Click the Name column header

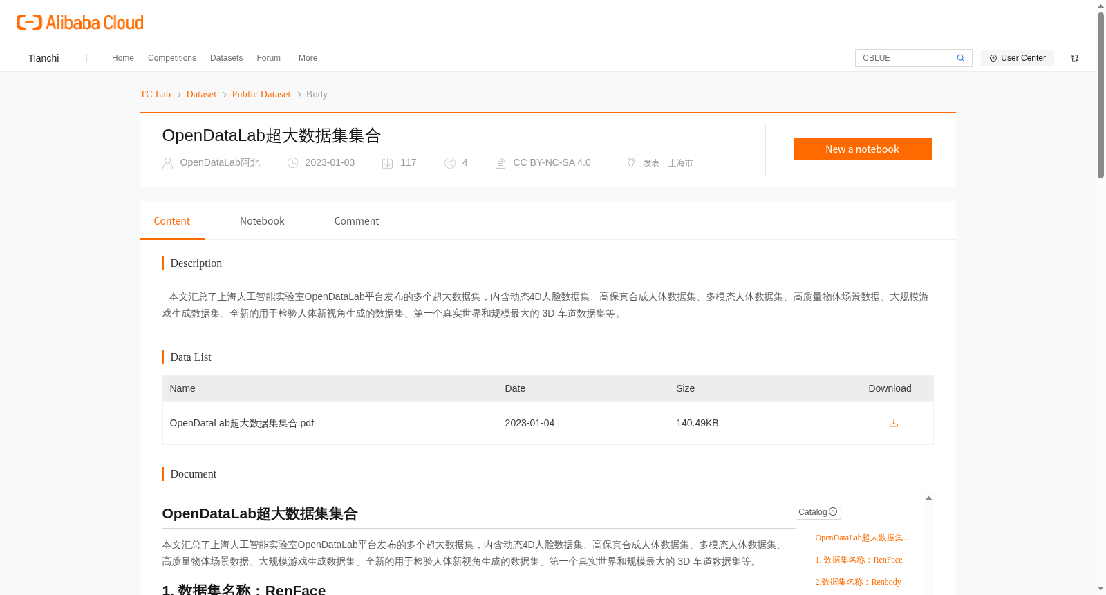(182, 388)
